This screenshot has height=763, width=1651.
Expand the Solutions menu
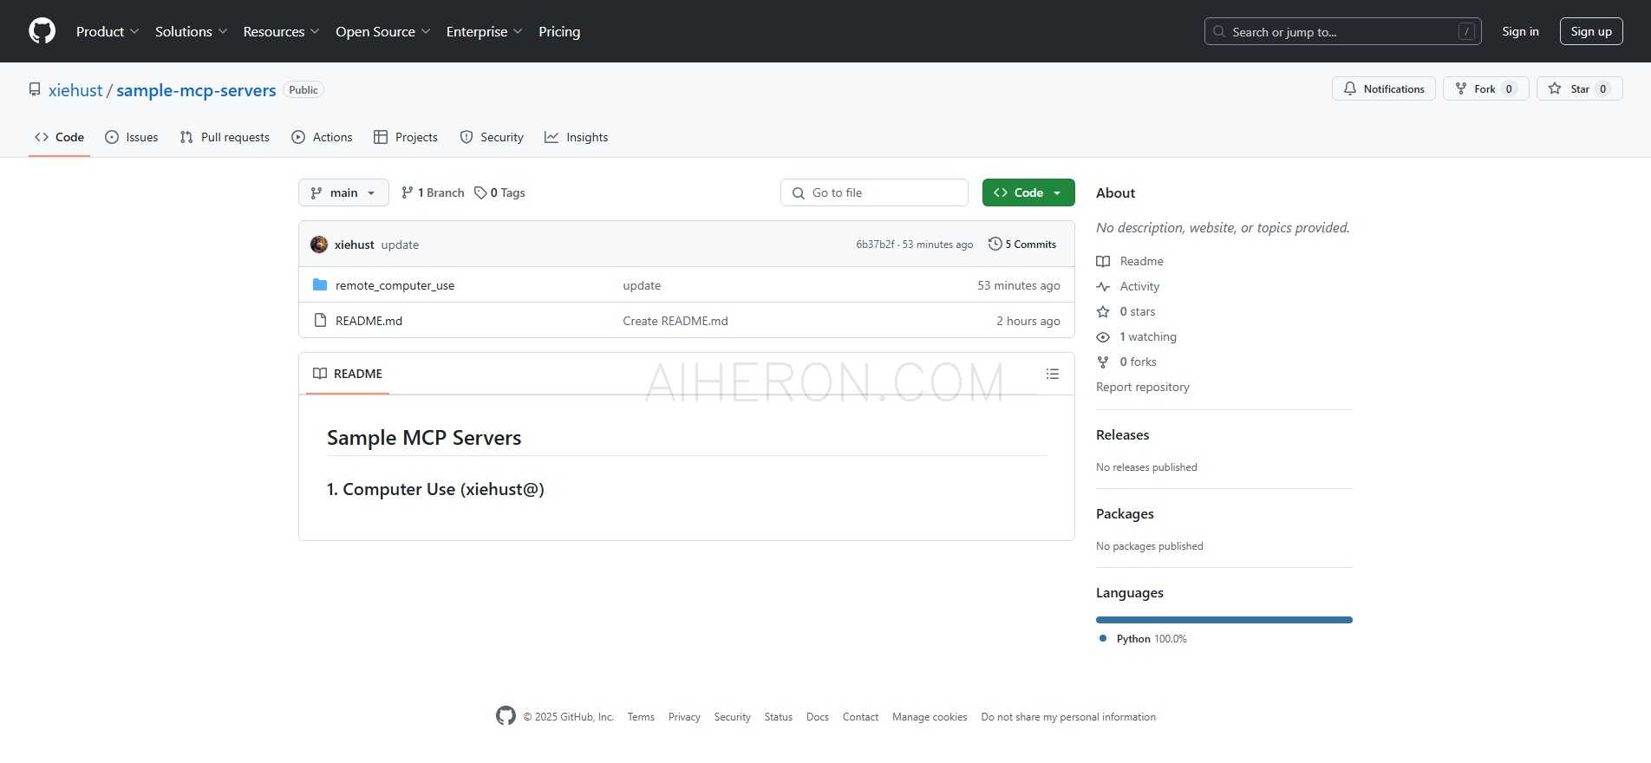tap(191, 31)
